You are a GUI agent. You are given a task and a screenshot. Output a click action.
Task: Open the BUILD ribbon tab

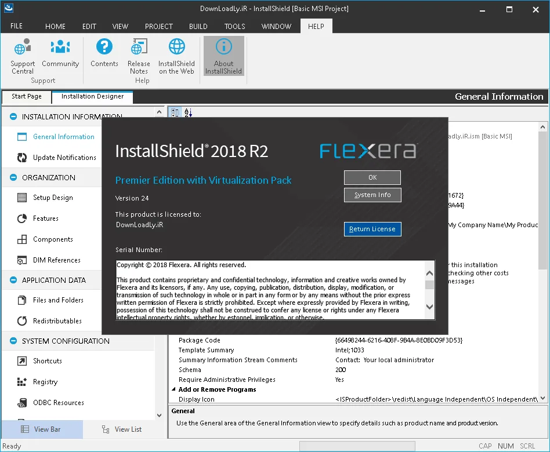(198, 26)
